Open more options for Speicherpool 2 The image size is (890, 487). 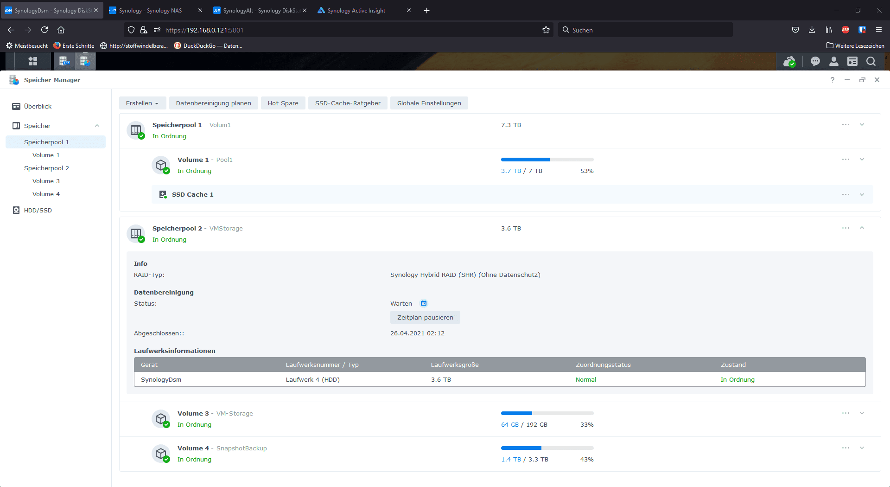(846, 228)
